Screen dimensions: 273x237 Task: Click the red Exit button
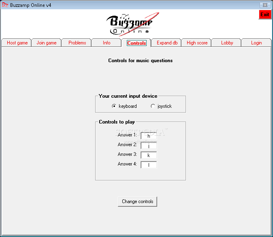tap(265, 15)
